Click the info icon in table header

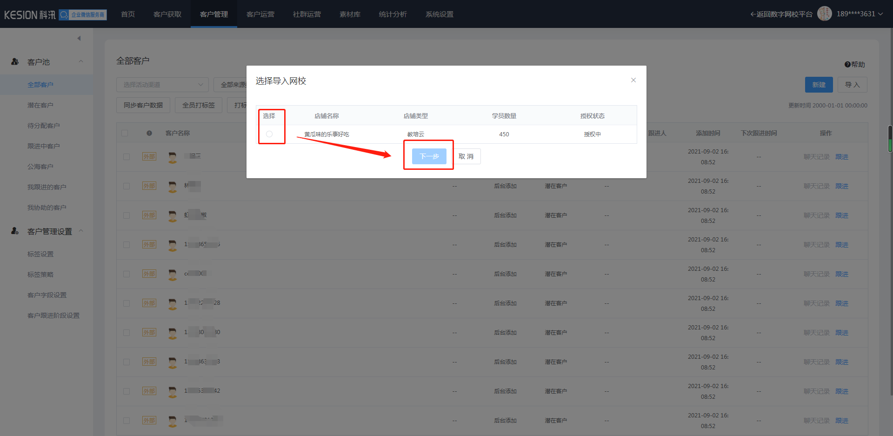(x=149, y=133)
